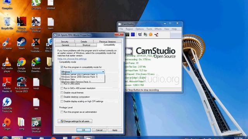Select the CCleaner desktop icon
This screenshot has width=248, height=139.
7,44
